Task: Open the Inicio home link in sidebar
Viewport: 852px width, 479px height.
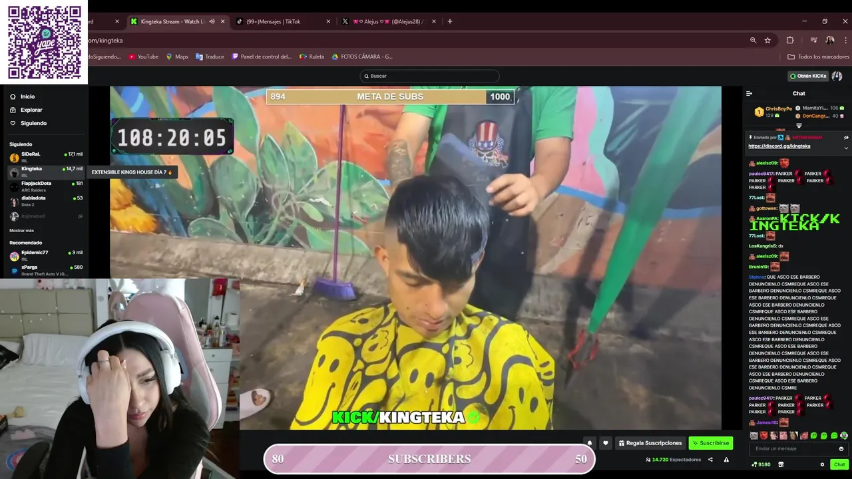Action: [23, 96]
